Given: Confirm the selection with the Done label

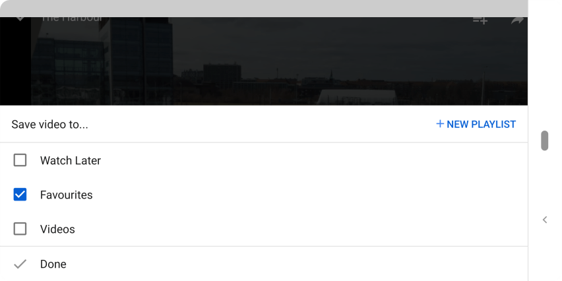Looking at the screenshot, I should 53,264.
